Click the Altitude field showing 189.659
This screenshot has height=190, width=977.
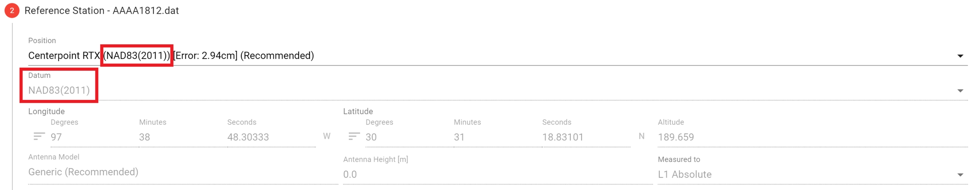[x=812, y=137]
